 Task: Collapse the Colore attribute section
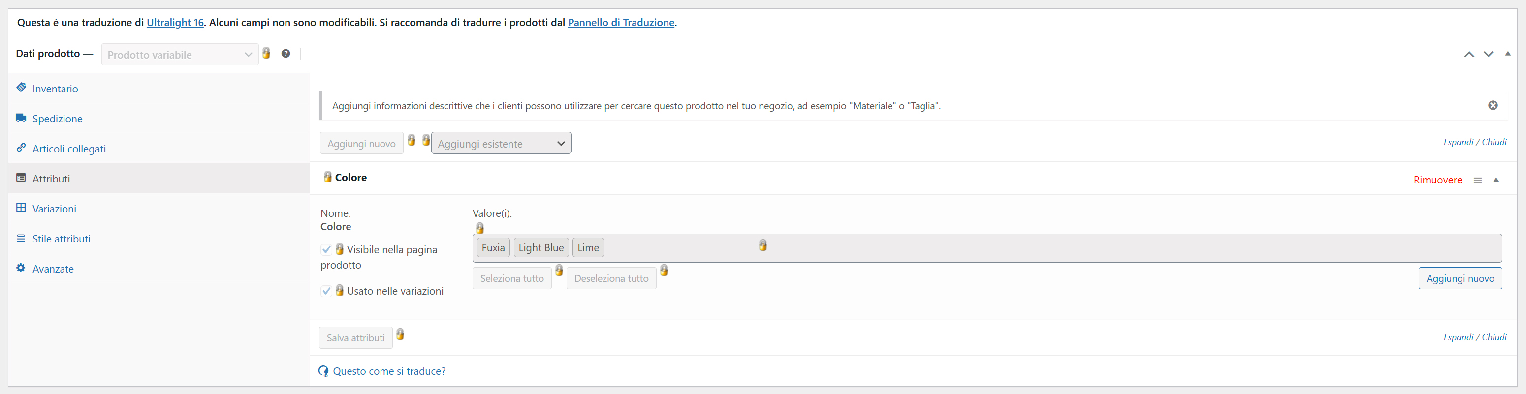[x=1496, y=180]
